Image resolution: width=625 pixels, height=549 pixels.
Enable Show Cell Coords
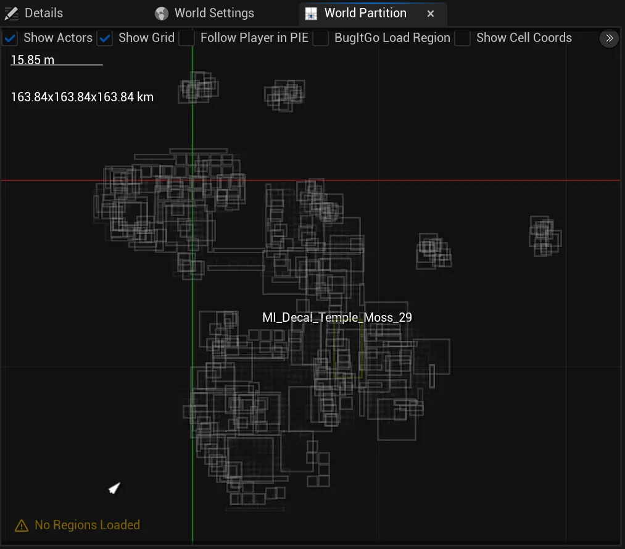point(463,38)
